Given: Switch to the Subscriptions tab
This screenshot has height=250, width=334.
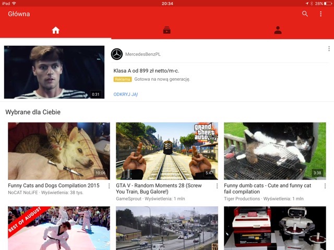Looking at the screenshot, I should coord(167,30).
